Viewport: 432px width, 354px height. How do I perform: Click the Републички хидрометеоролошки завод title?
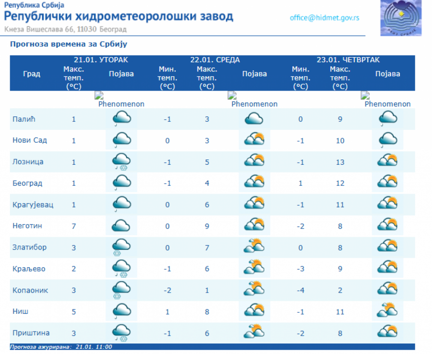click(119, 17)
